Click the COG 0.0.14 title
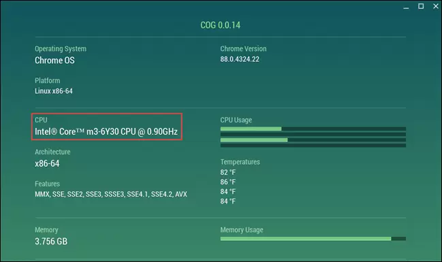The height and width of the screenshot is (262, 442). [x=221, y=25]
